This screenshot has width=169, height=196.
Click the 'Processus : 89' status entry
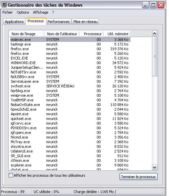13,192
